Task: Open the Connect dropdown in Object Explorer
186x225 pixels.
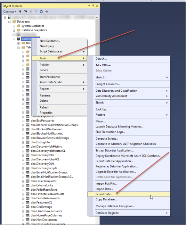Action: [x=10, y=11]
